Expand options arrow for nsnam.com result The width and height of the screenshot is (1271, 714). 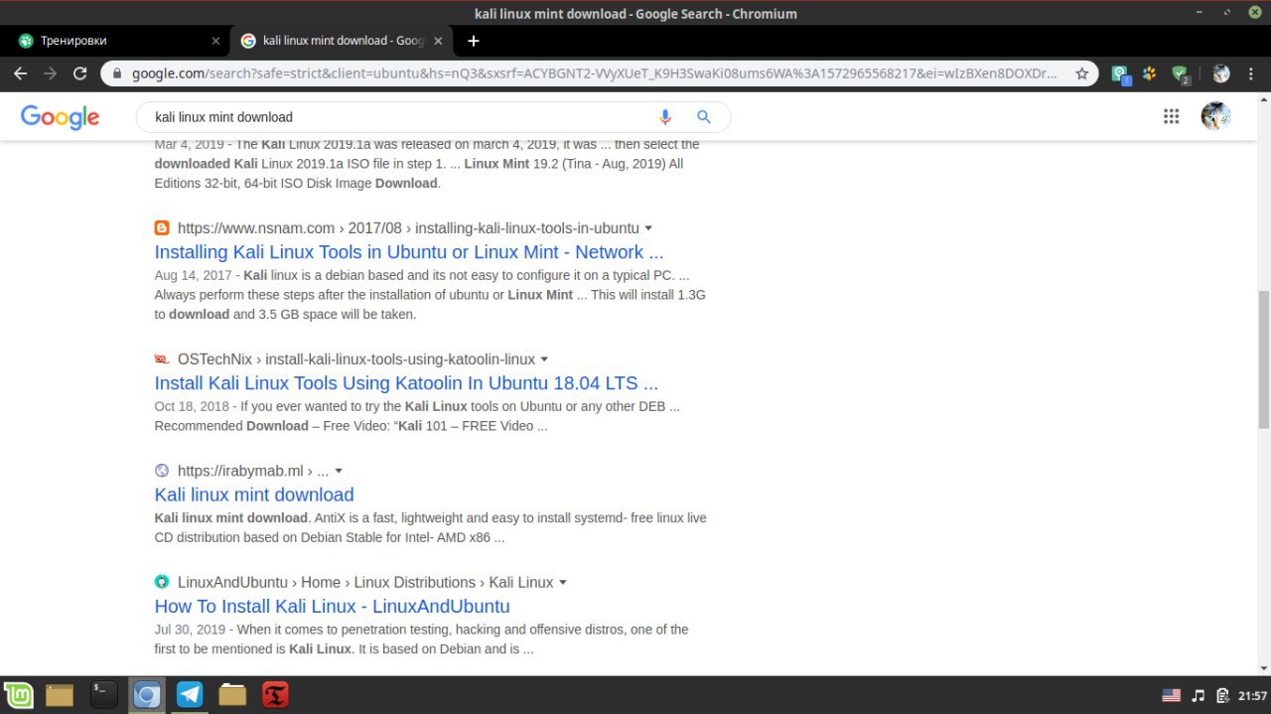[648, 228]
